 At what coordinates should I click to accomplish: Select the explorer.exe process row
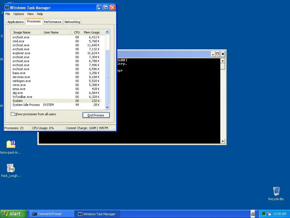(56, 53)
